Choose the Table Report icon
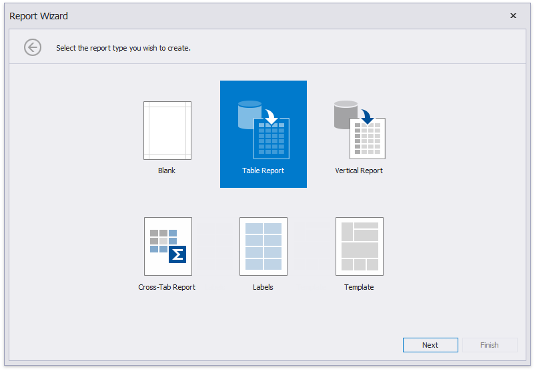 [263, 129]
